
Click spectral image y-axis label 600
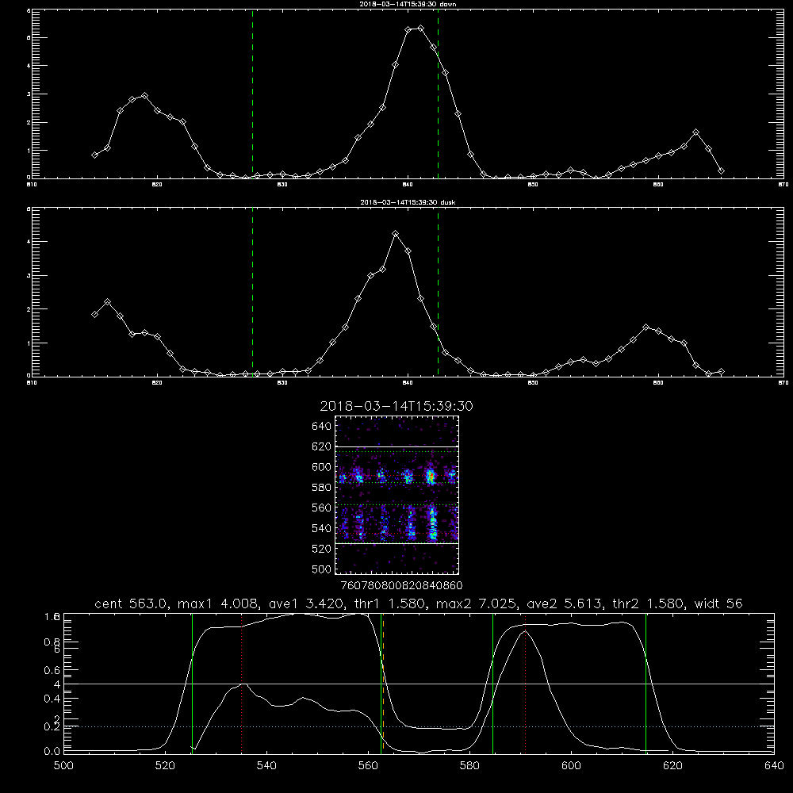tap(322, 467)
